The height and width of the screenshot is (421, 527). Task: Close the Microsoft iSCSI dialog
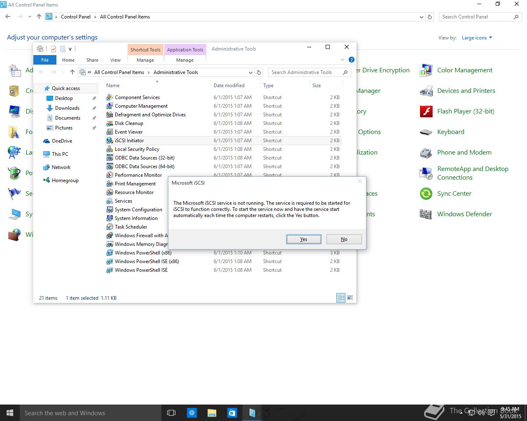click(360, 181)
